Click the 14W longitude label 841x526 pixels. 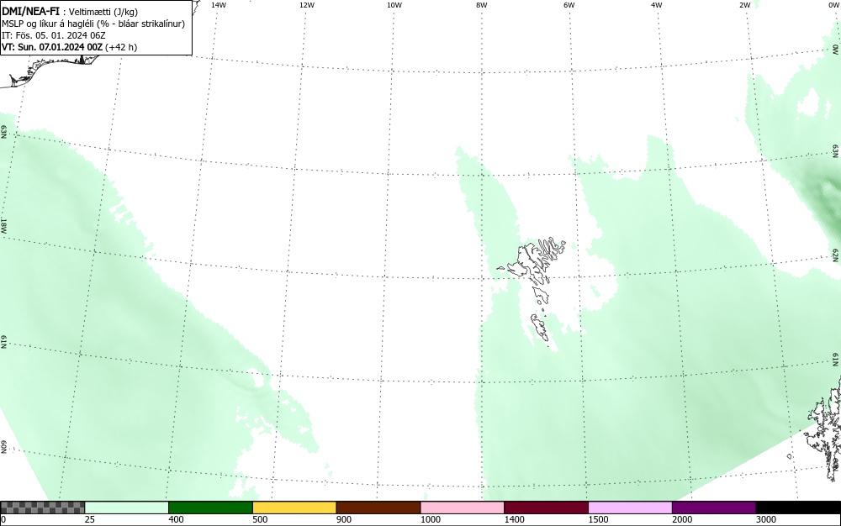[x=219, y=5]
